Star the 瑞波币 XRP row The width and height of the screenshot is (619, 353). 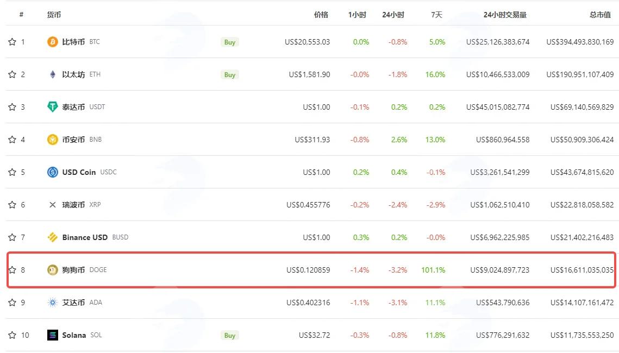coord(12,205)
